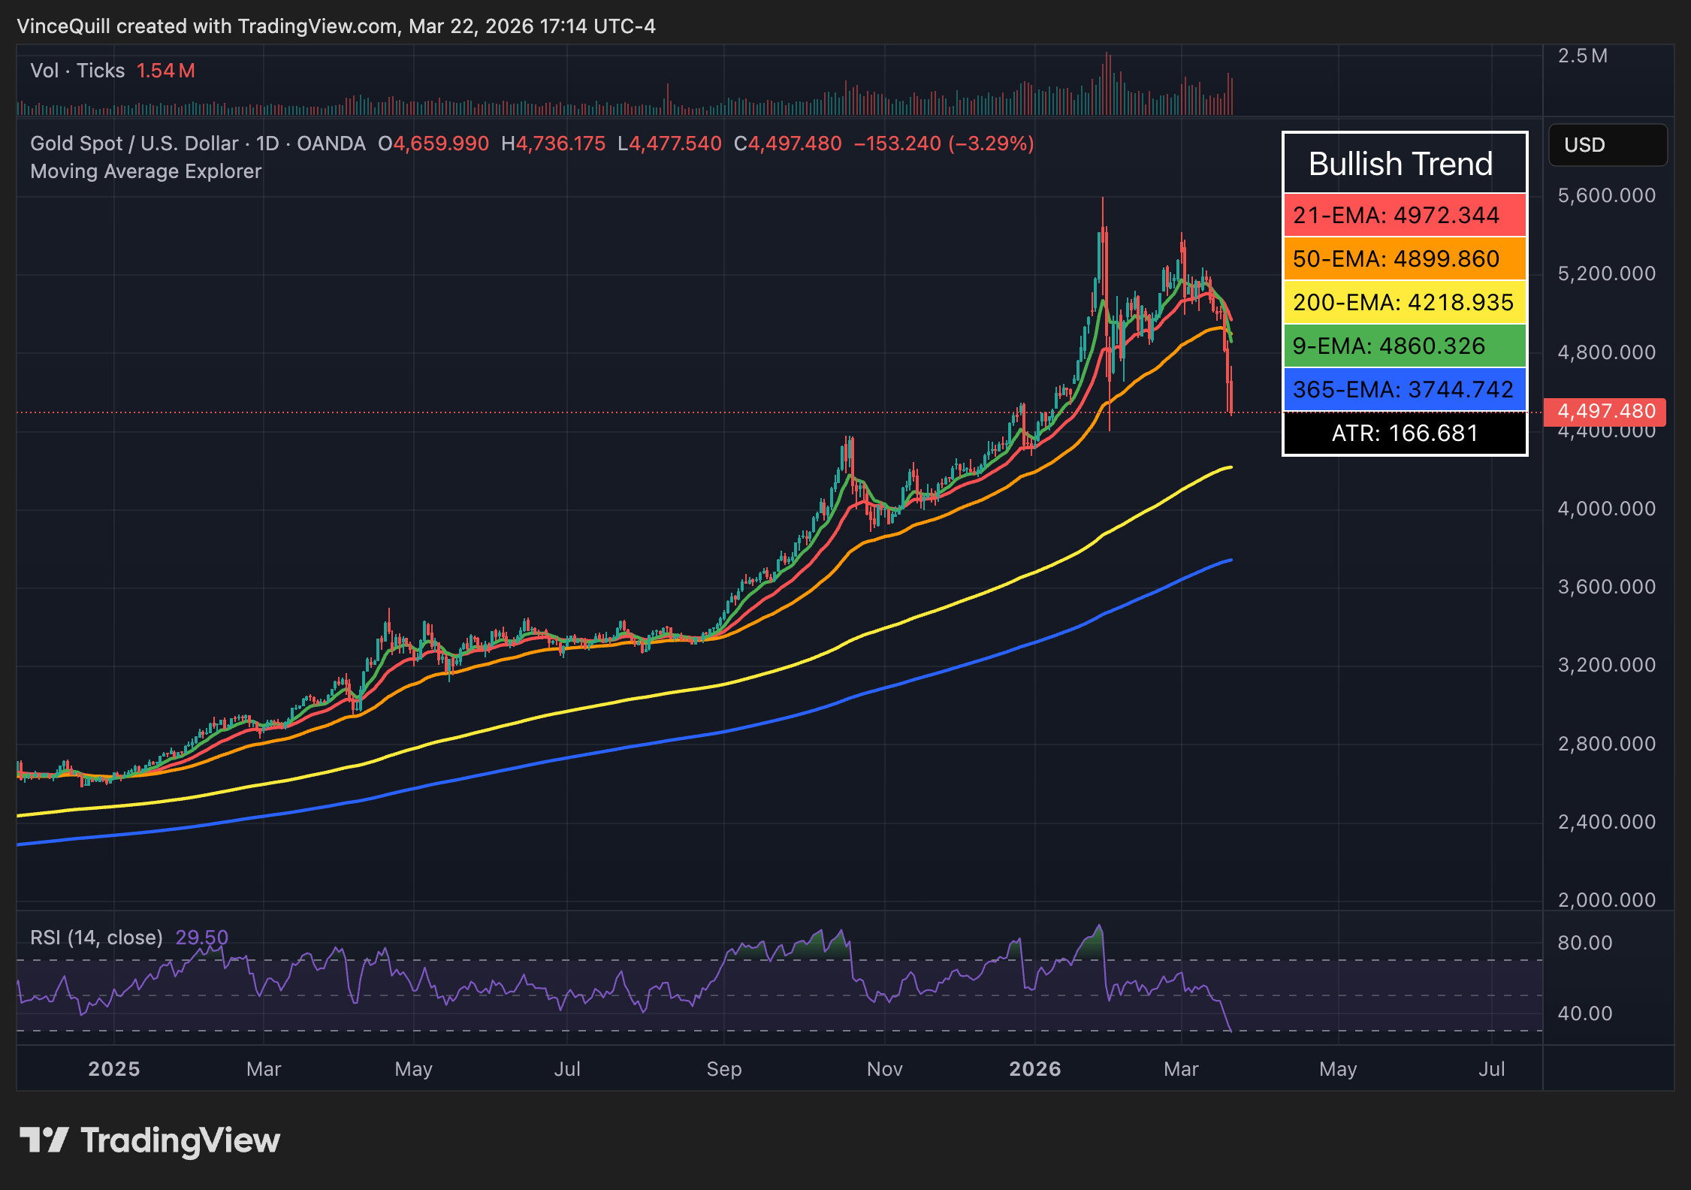Click the current price label 4,497.480
This screenshot has width=1691, height=1190.
(1606, 411)
